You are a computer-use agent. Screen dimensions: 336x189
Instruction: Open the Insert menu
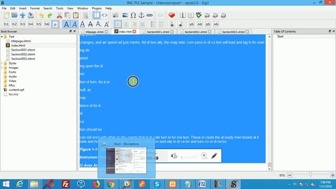[x=23, y=8]
